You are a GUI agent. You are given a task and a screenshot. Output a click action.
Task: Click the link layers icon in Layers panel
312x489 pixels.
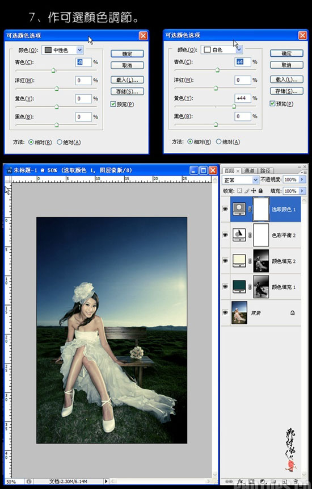point(229,482)
